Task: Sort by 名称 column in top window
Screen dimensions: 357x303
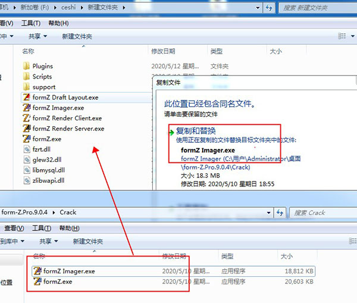Action: pos(28,51)
